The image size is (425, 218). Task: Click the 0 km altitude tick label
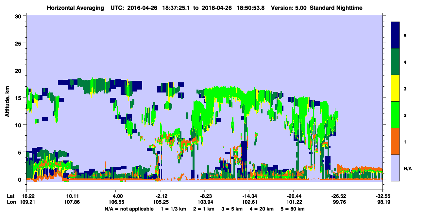[20, 179]
